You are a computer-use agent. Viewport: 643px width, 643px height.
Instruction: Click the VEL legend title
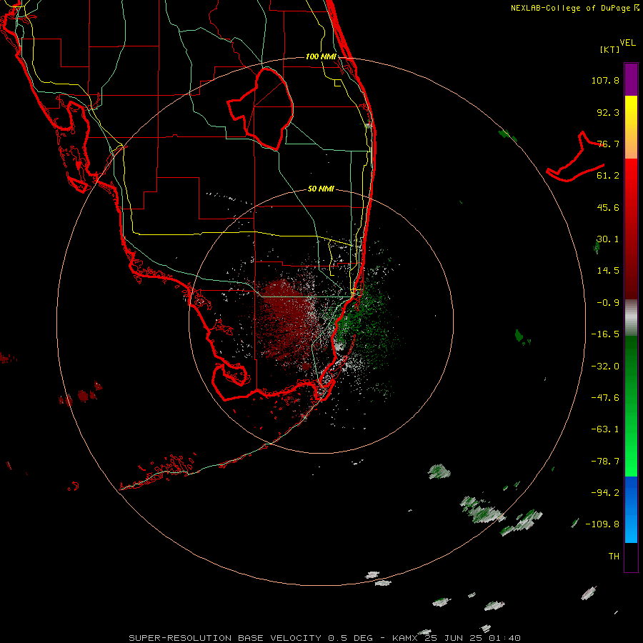tap(627, 43)
